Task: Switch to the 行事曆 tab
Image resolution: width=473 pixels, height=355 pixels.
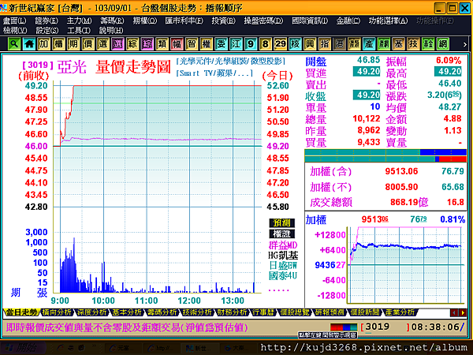Action: (263, 312)
